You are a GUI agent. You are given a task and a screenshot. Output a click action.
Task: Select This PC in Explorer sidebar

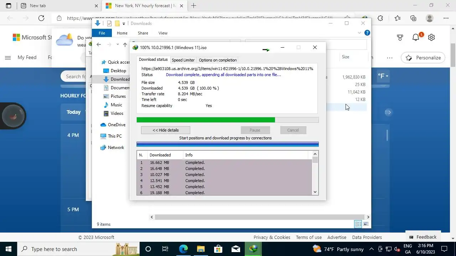(111, 136)
